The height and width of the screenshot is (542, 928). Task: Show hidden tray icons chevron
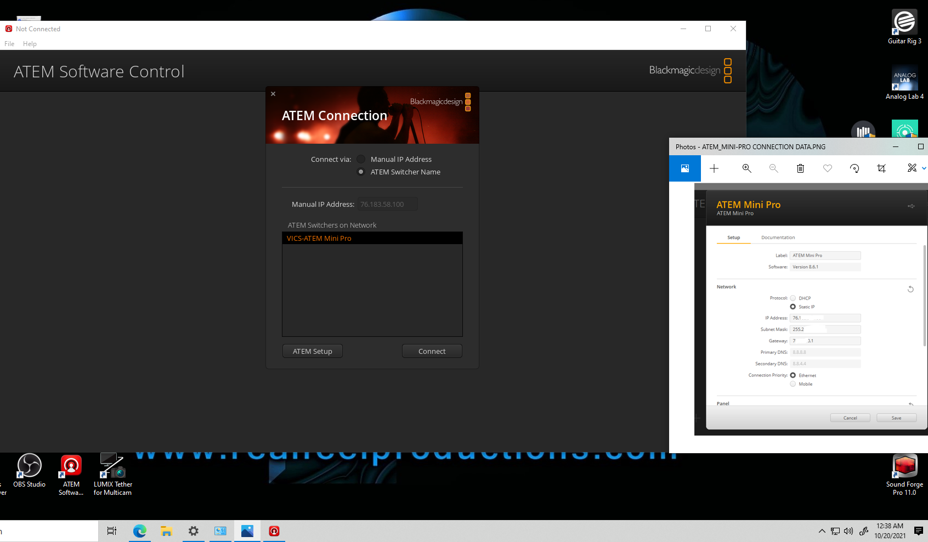(x=822, y=531)
